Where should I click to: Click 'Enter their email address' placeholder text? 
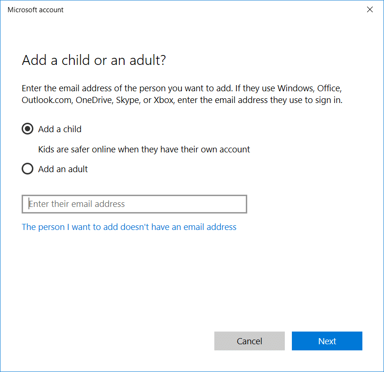click(77, 204)
